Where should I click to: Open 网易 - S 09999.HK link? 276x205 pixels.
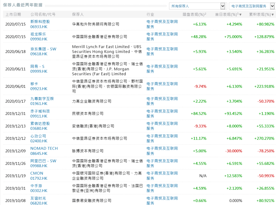click(x=39, y=69)
